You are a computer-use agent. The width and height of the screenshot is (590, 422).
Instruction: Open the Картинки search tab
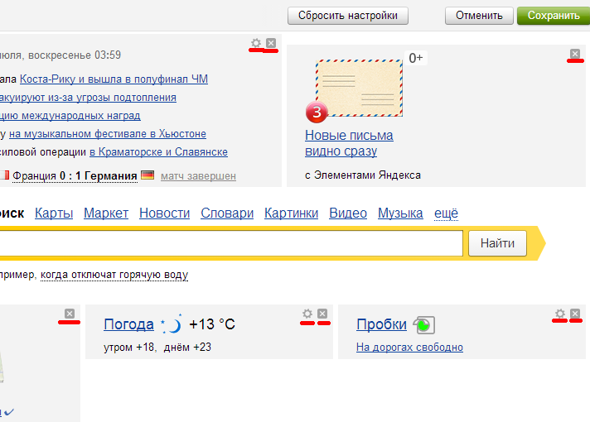pyautogui.click(x=291, y=213)
